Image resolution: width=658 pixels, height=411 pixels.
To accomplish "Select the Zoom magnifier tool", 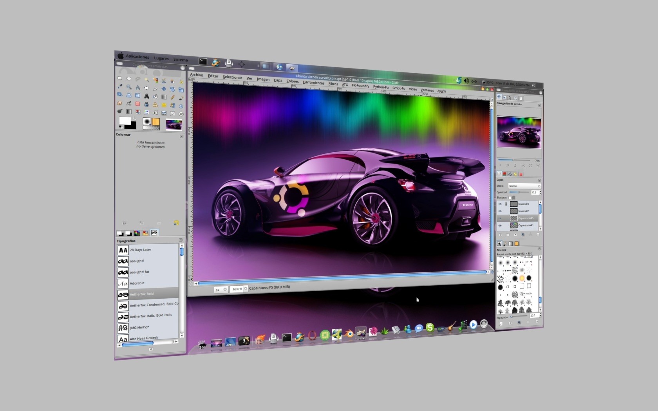I will (x=129, y=87).
